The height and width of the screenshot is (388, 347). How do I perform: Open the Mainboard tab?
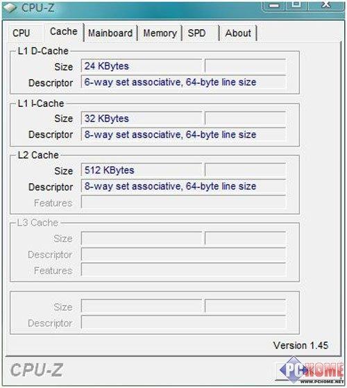[110, 33]
